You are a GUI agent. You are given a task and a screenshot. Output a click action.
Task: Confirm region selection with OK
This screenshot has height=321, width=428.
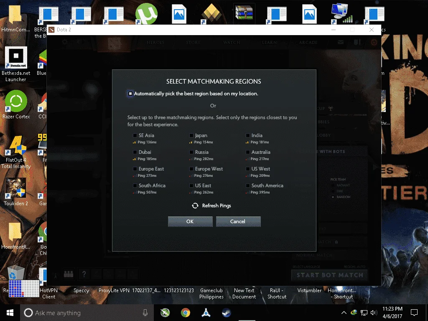tap(190, 222)
